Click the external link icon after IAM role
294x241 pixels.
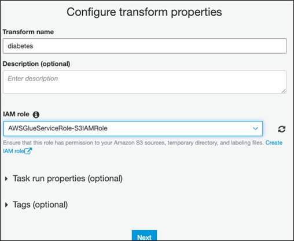click(28, 151)
